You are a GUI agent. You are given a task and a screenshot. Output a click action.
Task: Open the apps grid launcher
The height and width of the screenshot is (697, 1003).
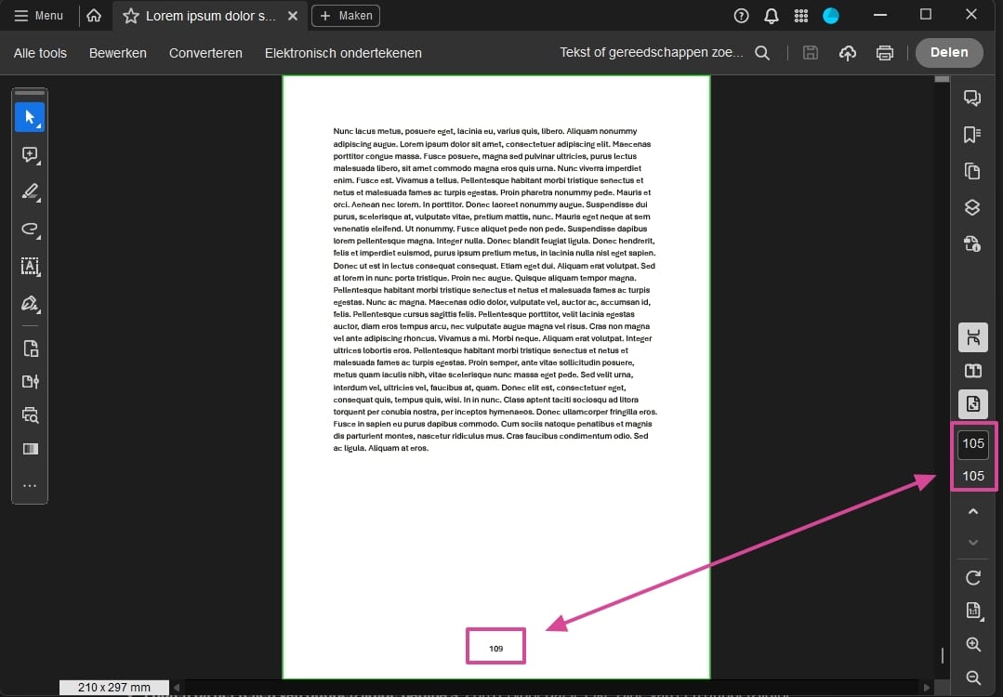pyautogui.click(x=801, y=16)
